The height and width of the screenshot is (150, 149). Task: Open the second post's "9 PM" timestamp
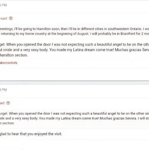click(x=3, y=90)
